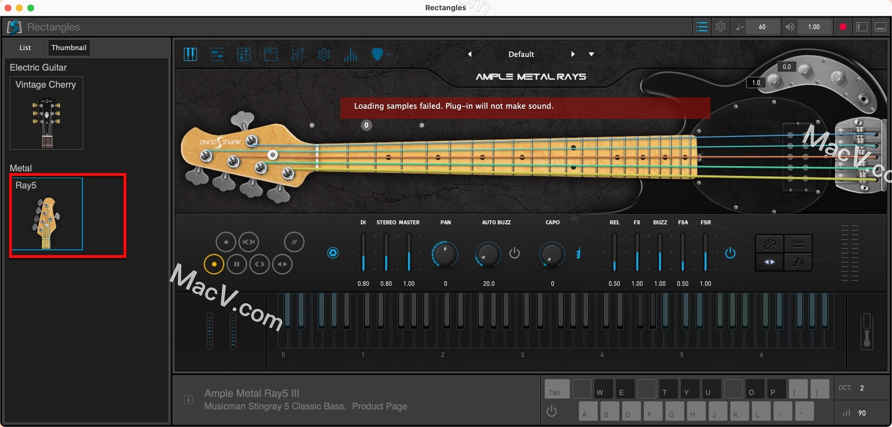This screenshot has height=427, width=892.
Task: Select the Ray5 bass thumbnail
Action: coord(47,214)
